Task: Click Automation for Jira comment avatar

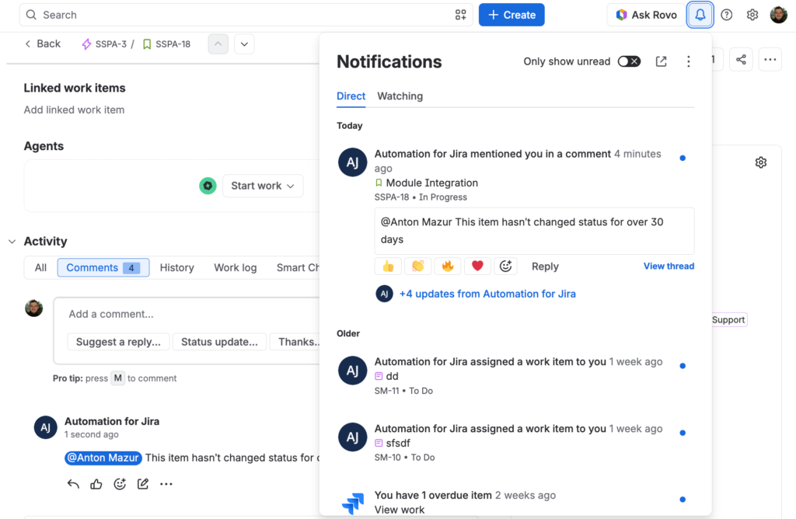Action: [x=45, y=427]
